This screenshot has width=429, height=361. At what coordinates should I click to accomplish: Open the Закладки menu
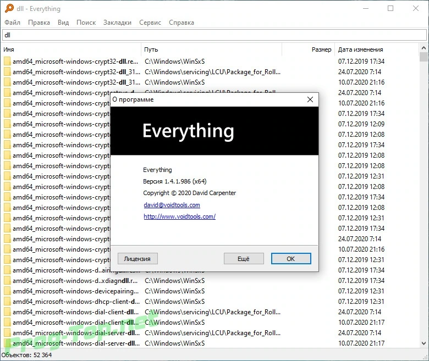click(x=117, y=23)
